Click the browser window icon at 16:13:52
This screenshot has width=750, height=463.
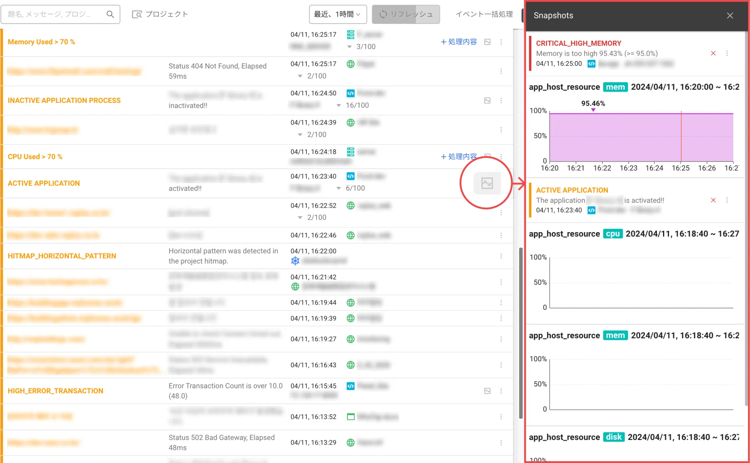[x=351, y=417]
